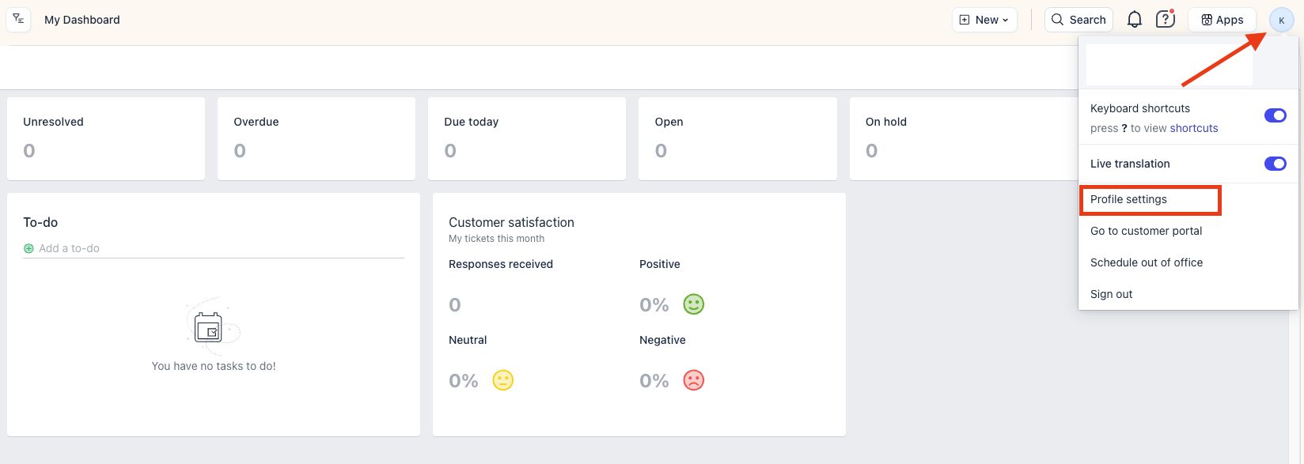The image size is (1304, 464).
Task: Click the calendar illustration in the To-do panel
Action: 209,326
